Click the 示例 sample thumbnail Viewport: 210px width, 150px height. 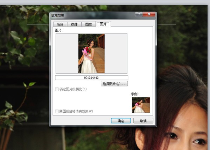click(x=141, y=105)
